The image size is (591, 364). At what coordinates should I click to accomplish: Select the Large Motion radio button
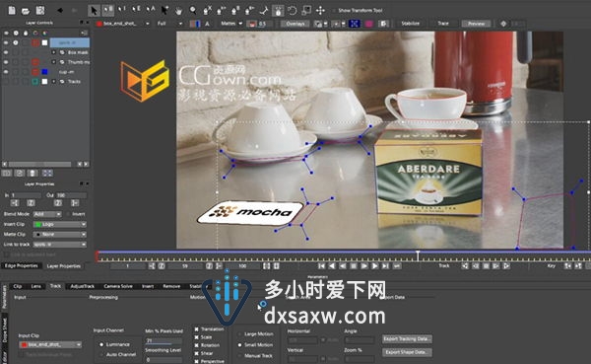click(x=239, y=334)
